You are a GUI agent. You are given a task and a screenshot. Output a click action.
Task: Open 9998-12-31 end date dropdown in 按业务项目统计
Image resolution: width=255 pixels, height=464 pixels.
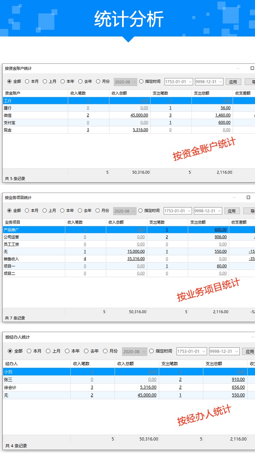(208, 211)
